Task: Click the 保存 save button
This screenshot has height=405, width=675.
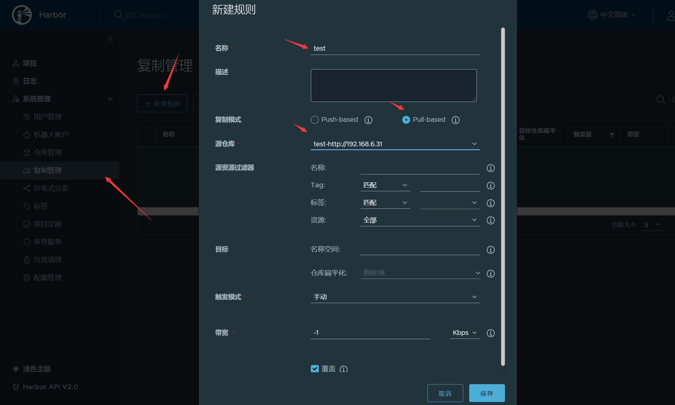Action: (x=487, y=393)
